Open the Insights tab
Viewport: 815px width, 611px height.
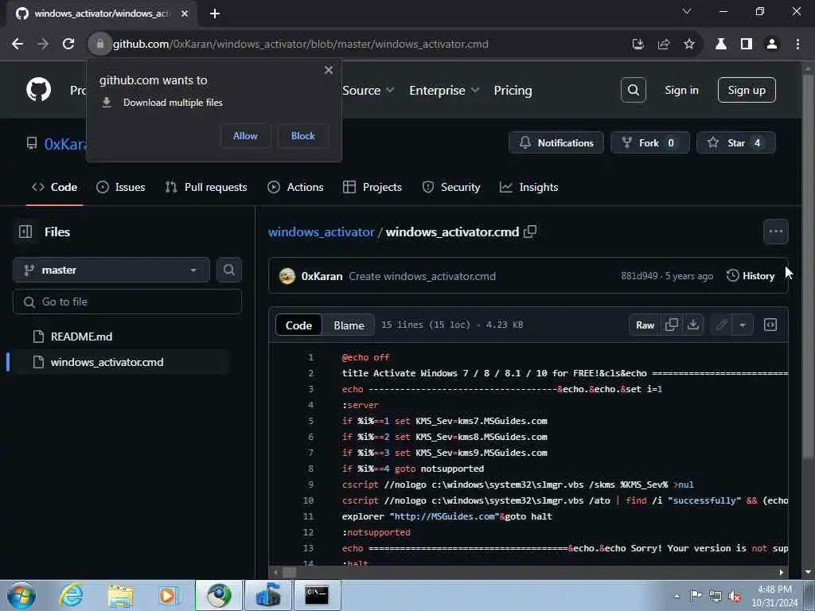tap(528, 187)
